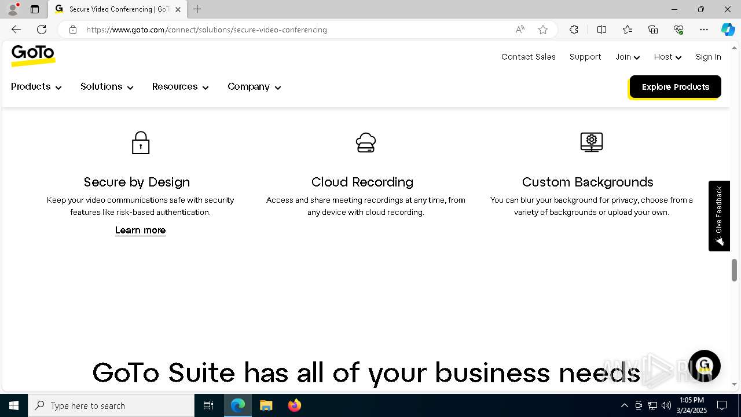Expand the Resources menu
Viewport: 741px width, 417px height.
[x=181, y=87]
